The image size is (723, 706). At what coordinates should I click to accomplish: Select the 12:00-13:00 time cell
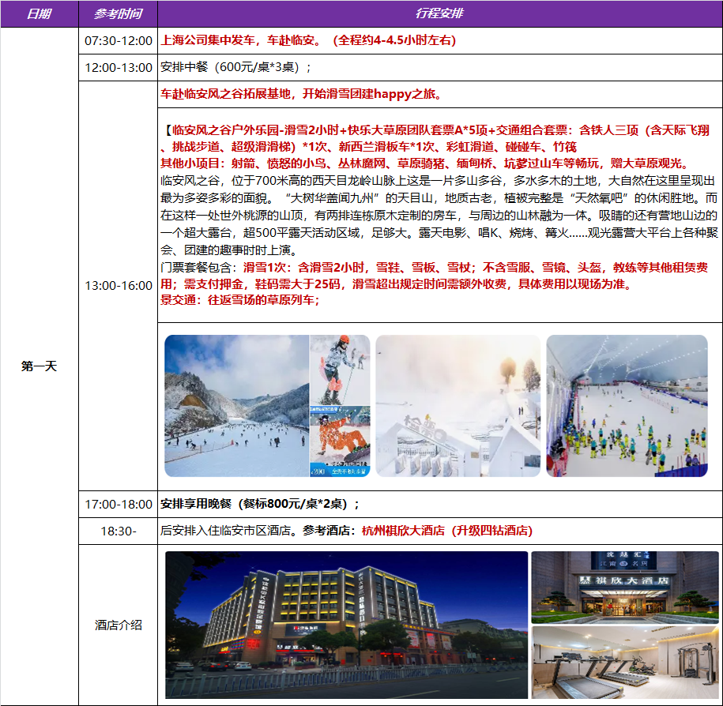coord(118,67)
